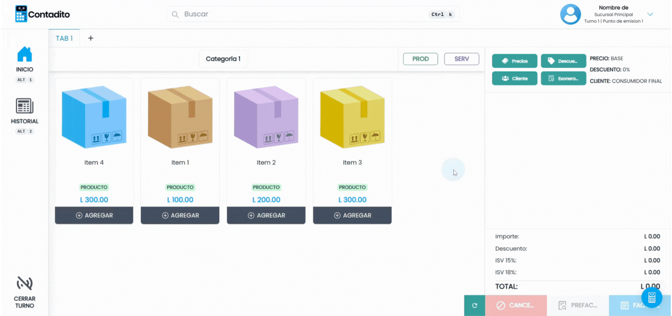Image resolution: width=672 pixels, height=316 pixels.
Task: Click the Importe: label
Action: [507, 237]
